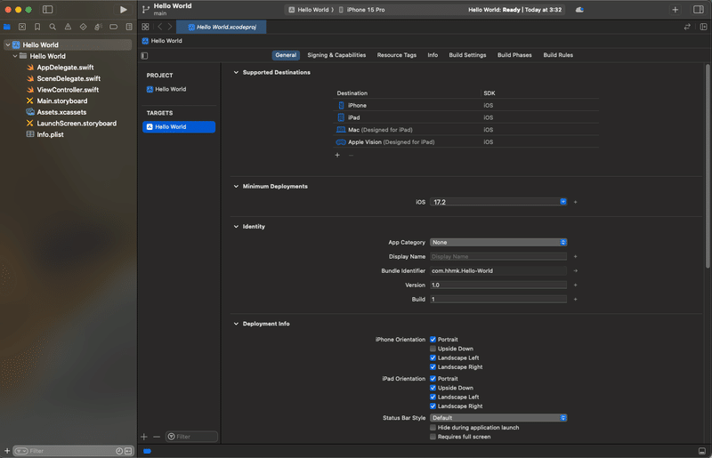
Task: Go back with the editor back arrow
Action: coord(160,27)
